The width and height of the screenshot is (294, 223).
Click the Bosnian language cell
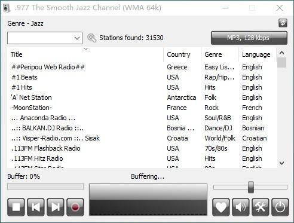tap(253, 128)
